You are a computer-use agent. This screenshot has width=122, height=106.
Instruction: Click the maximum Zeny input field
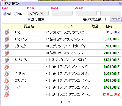[x=111, y=13]
